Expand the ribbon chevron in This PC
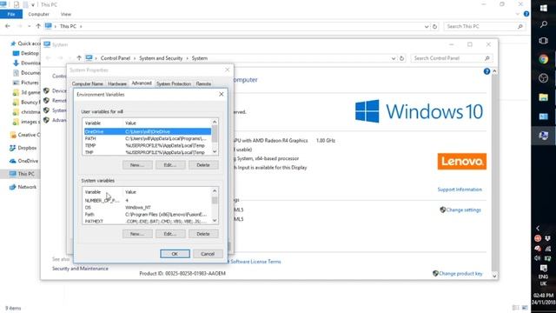 pyautogui.click(x=518, y=14)
